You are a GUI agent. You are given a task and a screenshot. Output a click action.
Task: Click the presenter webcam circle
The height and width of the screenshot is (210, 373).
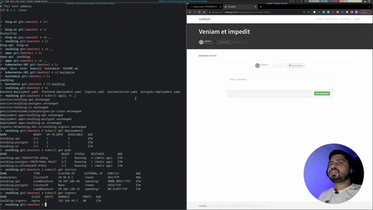[x=333, y=174]
